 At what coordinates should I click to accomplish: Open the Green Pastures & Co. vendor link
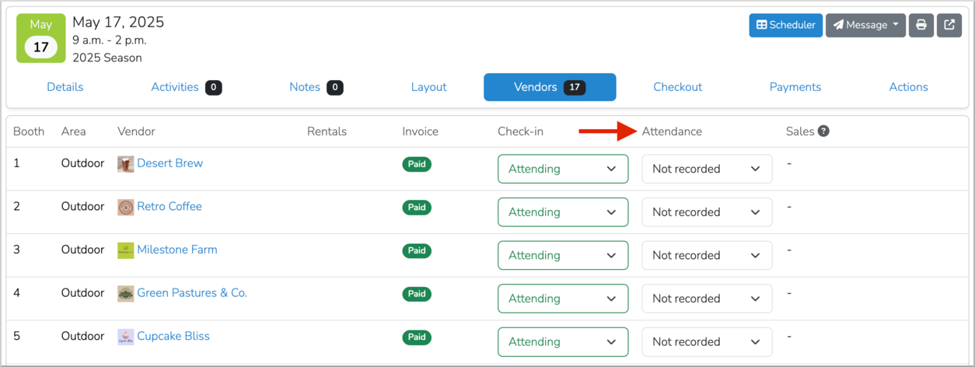192,293
